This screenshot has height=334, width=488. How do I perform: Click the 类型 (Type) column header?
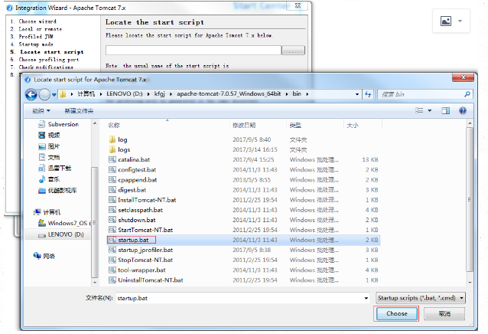coord(295,126)
